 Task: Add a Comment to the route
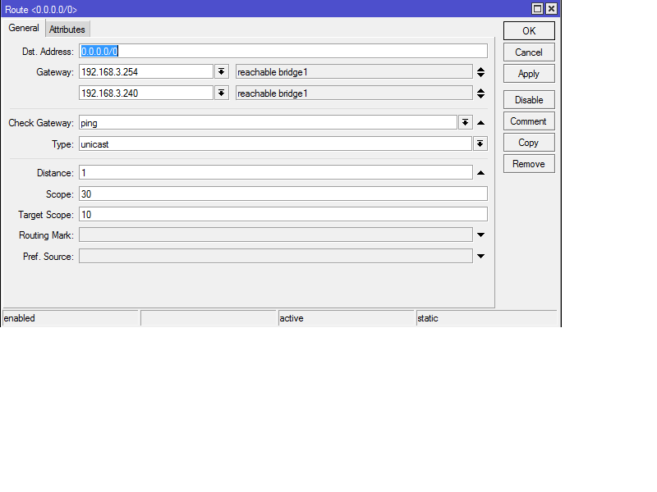pyautogui.click(x=529, y=121)
